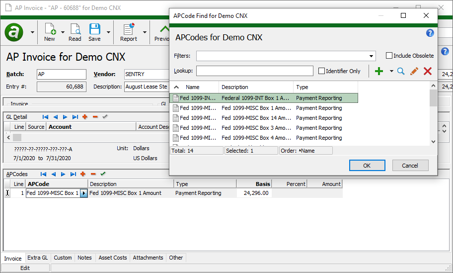This screenshot has height=273, width=453.
Task: Expand the Filters dropdown
Action: [371, 56]
